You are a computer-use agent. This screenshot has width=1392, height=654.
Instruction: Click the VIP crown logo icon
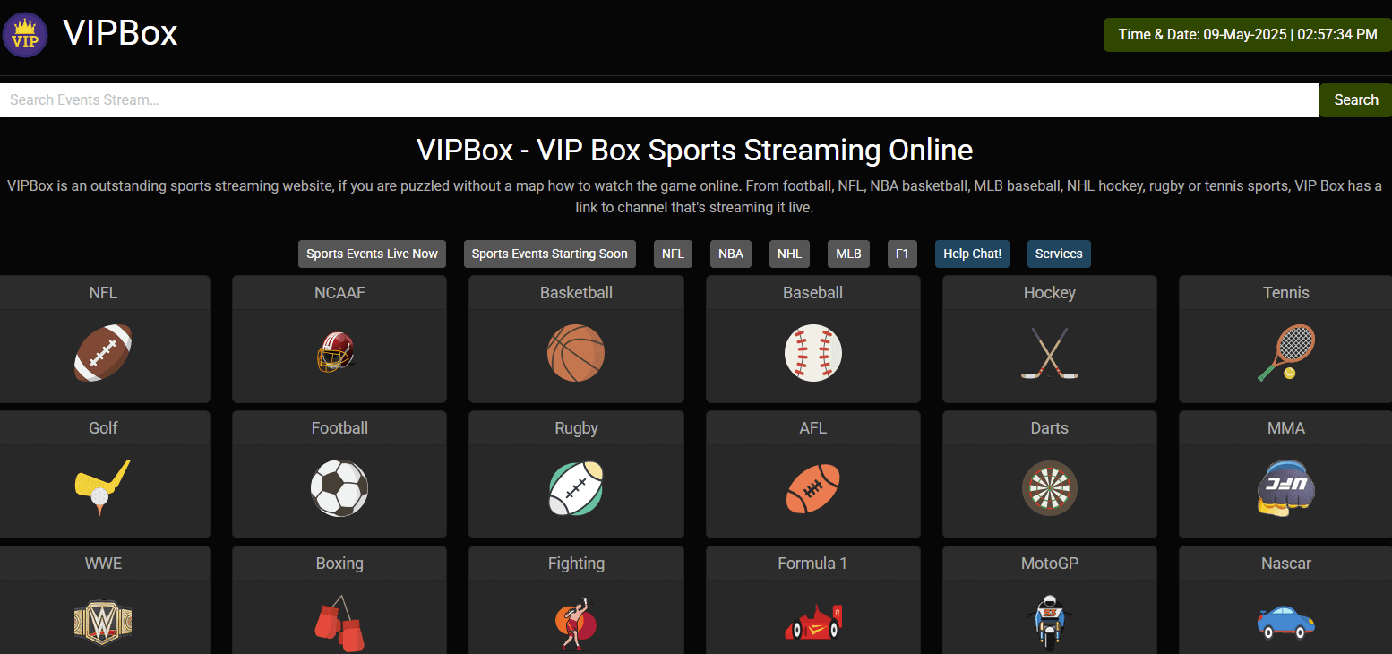coord(25,35)
